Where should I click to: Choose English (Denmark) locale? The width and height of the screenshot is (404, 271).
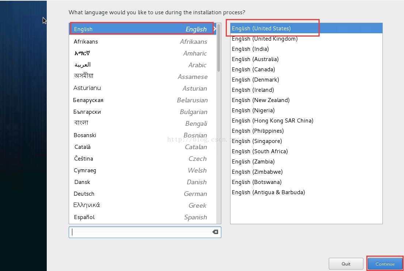point(306,80)
